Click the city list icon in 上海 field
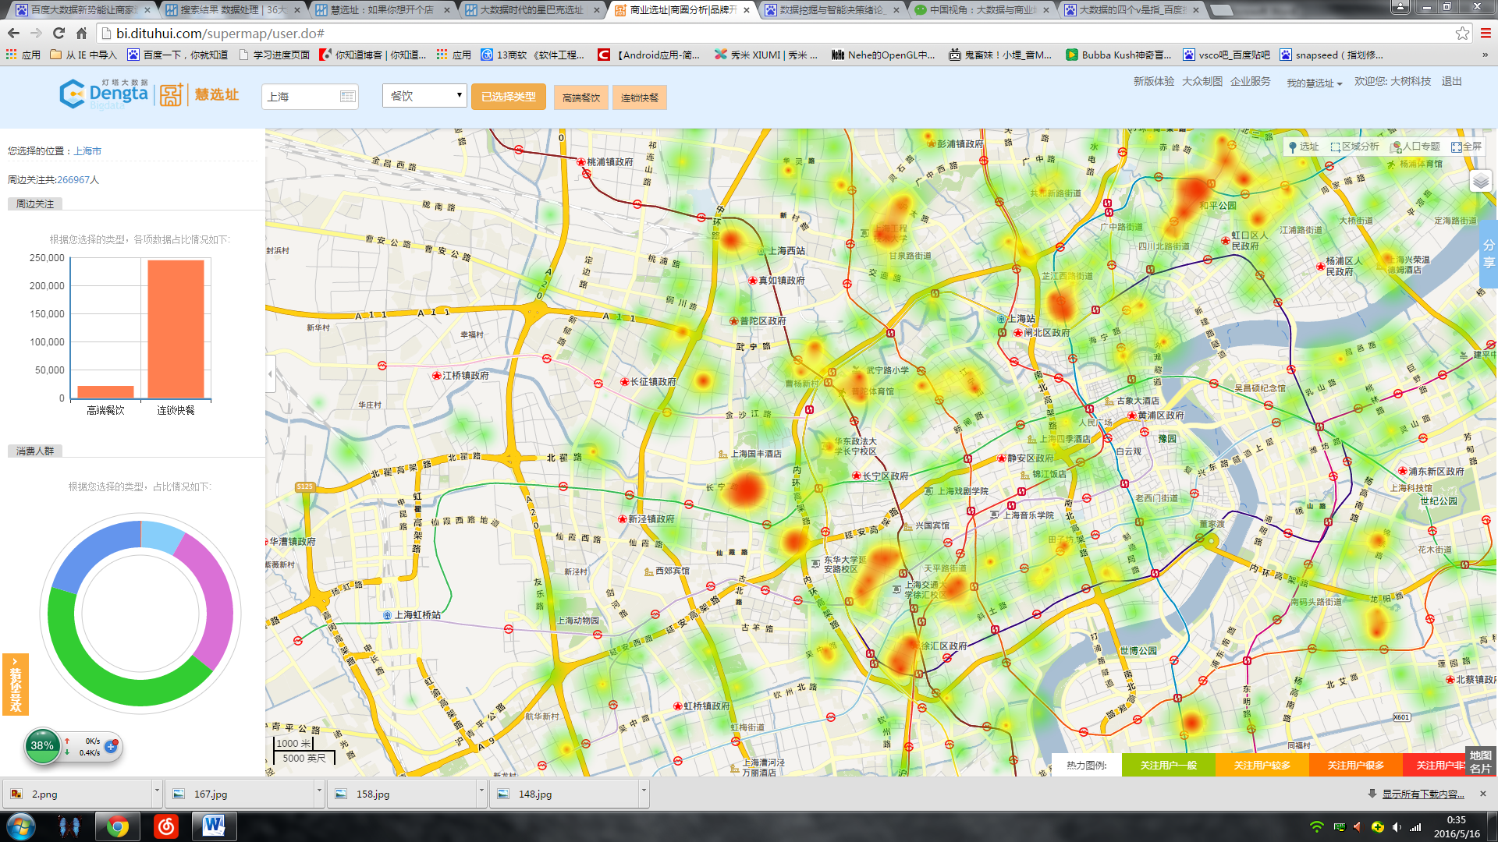The width and height of the screenshot is (1498, 842). click(347, 97)
